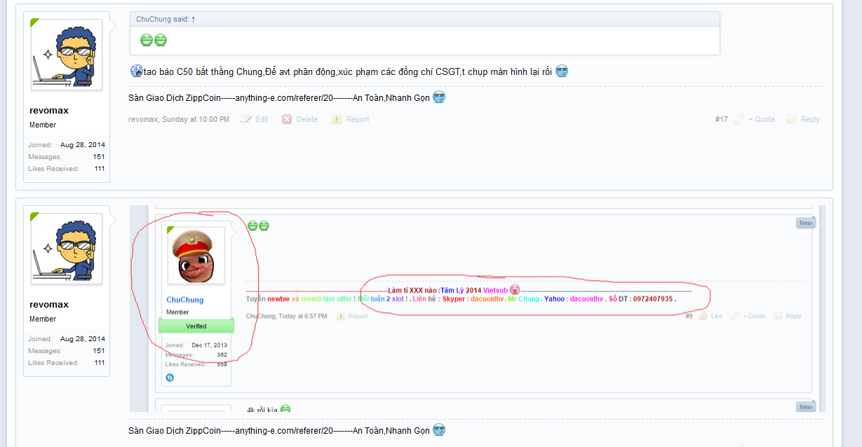Open revomax avatar beside the embedded screenshot post
Image resolution: width=862 pixels, height=447 pixels.
pyautogui.click(x=67, y=249)
